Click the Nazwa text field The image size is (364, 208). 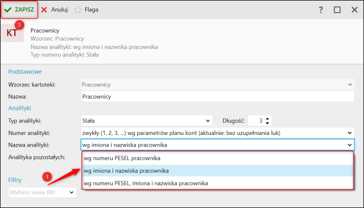coord(218,97)
